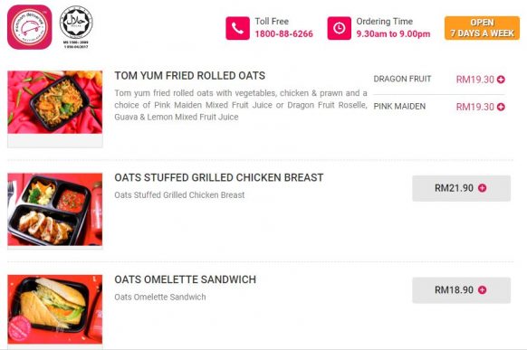Click the Open 7 Days A Week badge
527x350 pixels.
(x=482, y=28)
